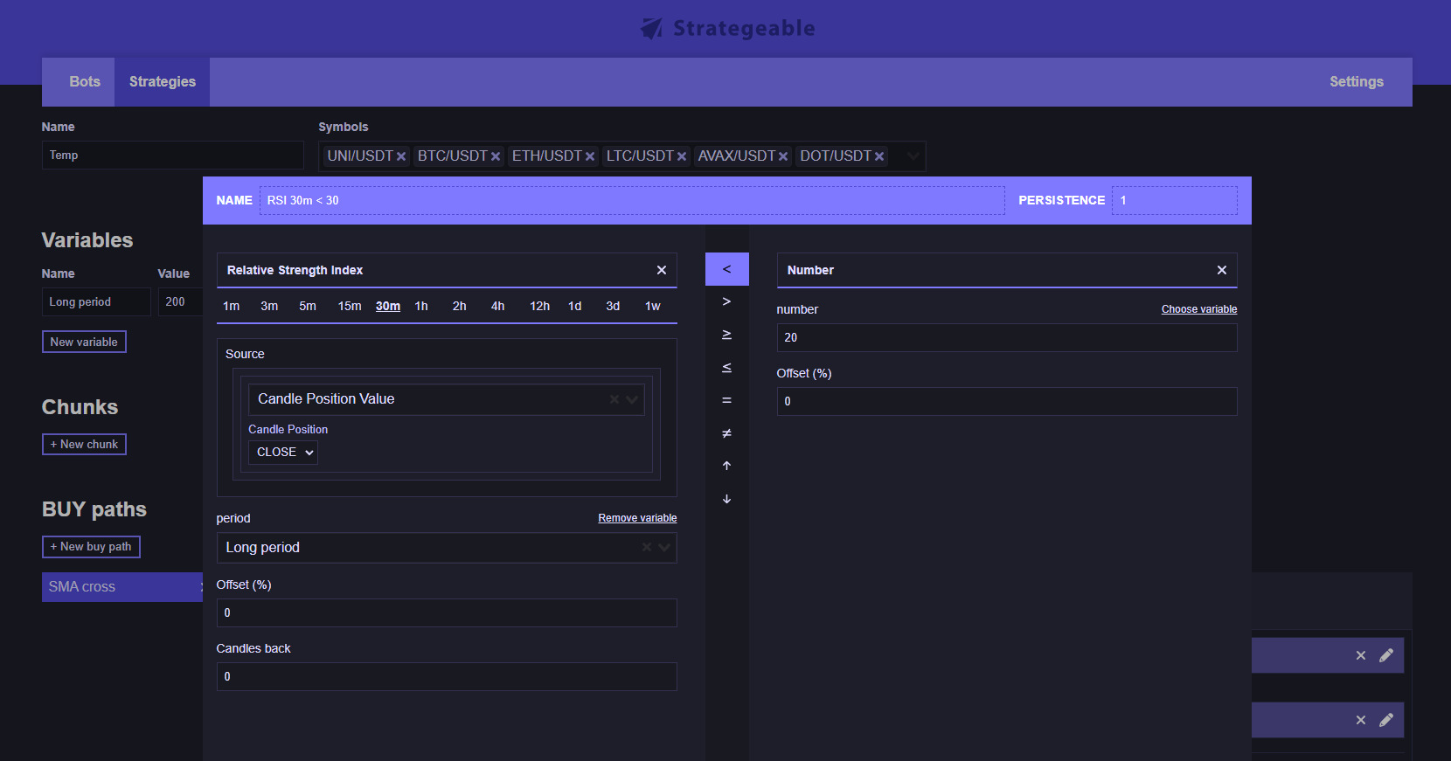This screenshot has width=1451, height=761.
Task: Select the 15m timeframe
Action: (350, 307)
